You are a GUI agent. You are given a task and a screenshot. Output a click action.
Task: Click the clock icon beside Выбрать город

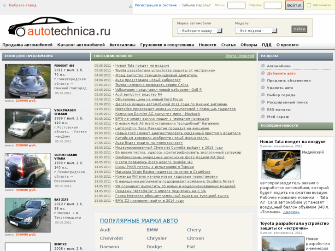[x=4, y=5]
